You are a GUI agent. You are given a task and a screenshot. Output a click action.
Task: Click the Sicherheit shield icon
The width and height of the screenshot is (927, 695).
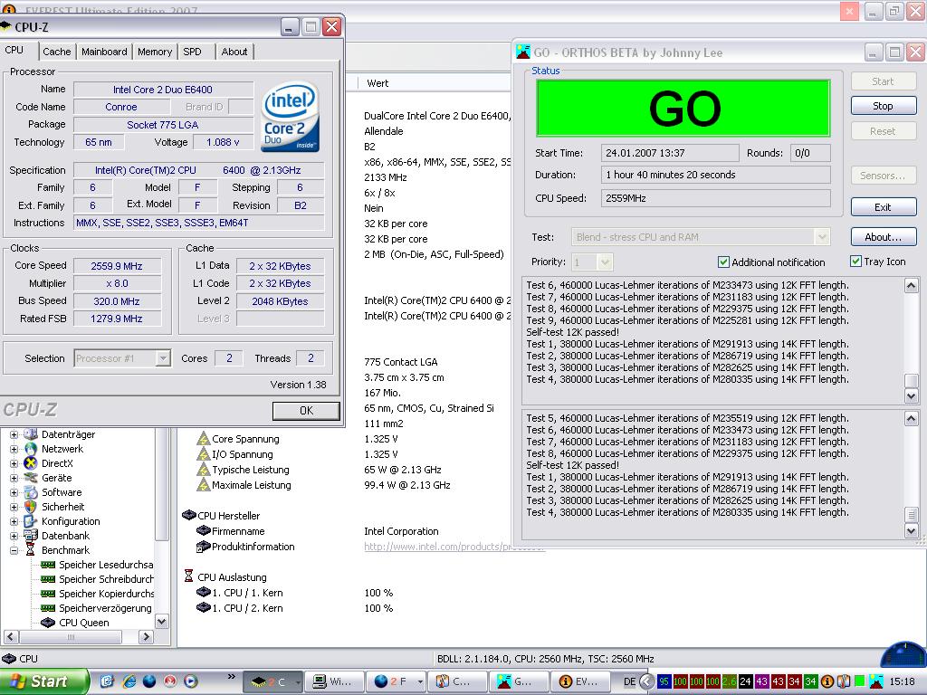point(31,507)
